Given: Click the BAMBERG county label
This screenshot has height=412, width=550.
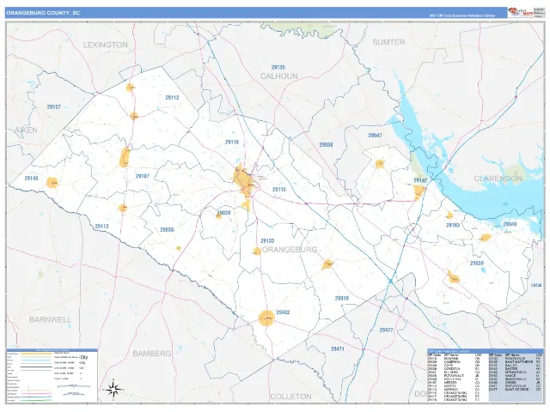Looking at the screenshot, I should coord(152,354).
